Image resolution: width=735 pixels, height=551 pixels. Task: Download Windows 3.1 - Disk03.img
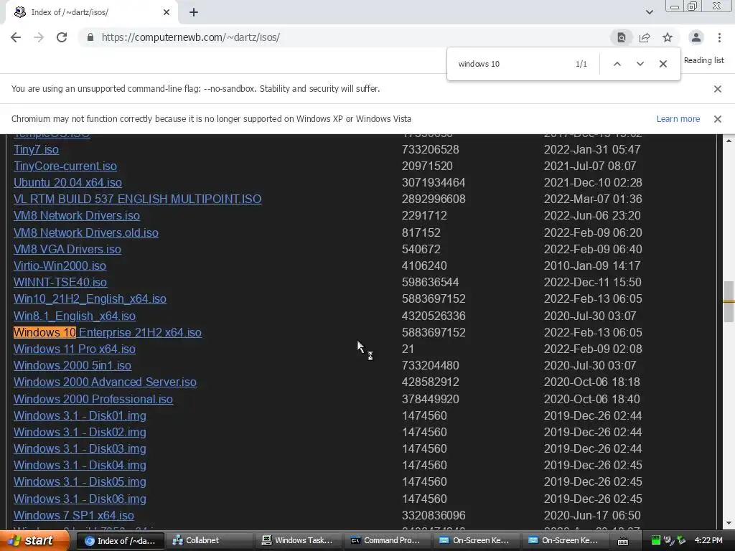click(x=80, y=448)
